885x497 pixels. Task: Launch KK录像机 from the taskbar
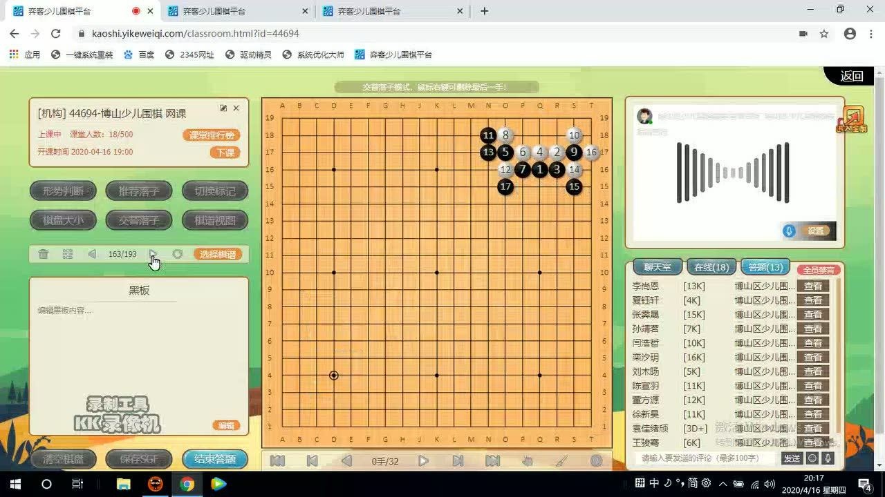tap(219, 485)
